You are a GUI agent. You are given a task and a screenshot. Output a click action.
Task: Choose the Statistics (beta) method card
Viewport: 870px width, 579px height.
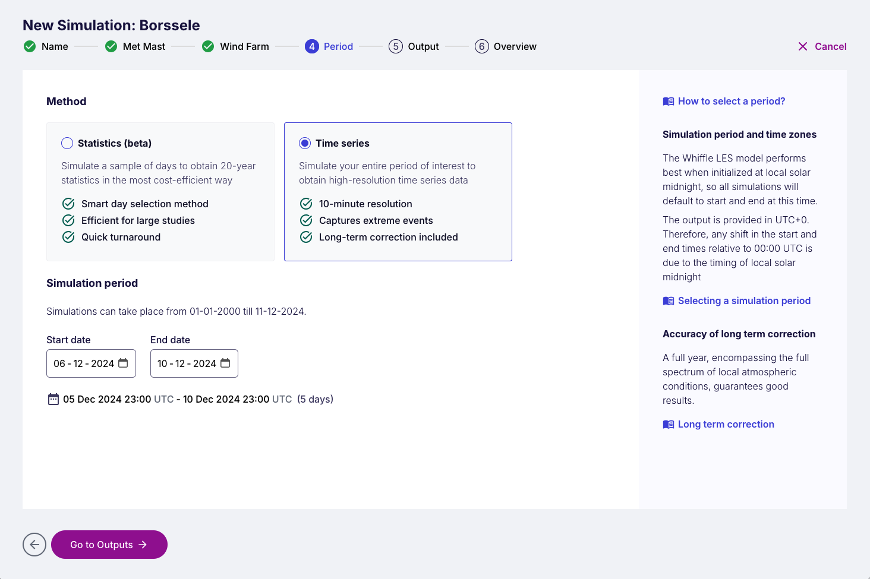160,192
